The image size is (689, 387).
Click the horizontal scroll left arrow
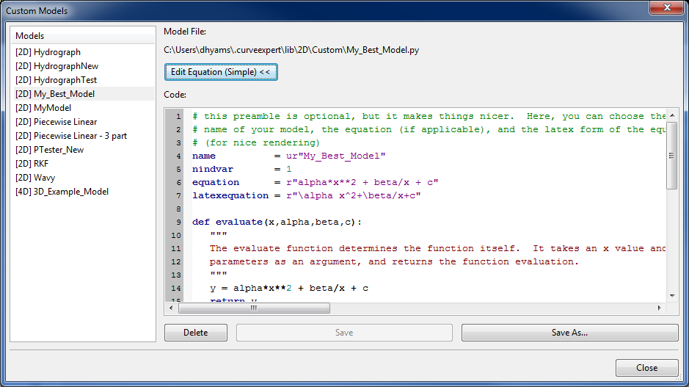coord(171,308)
